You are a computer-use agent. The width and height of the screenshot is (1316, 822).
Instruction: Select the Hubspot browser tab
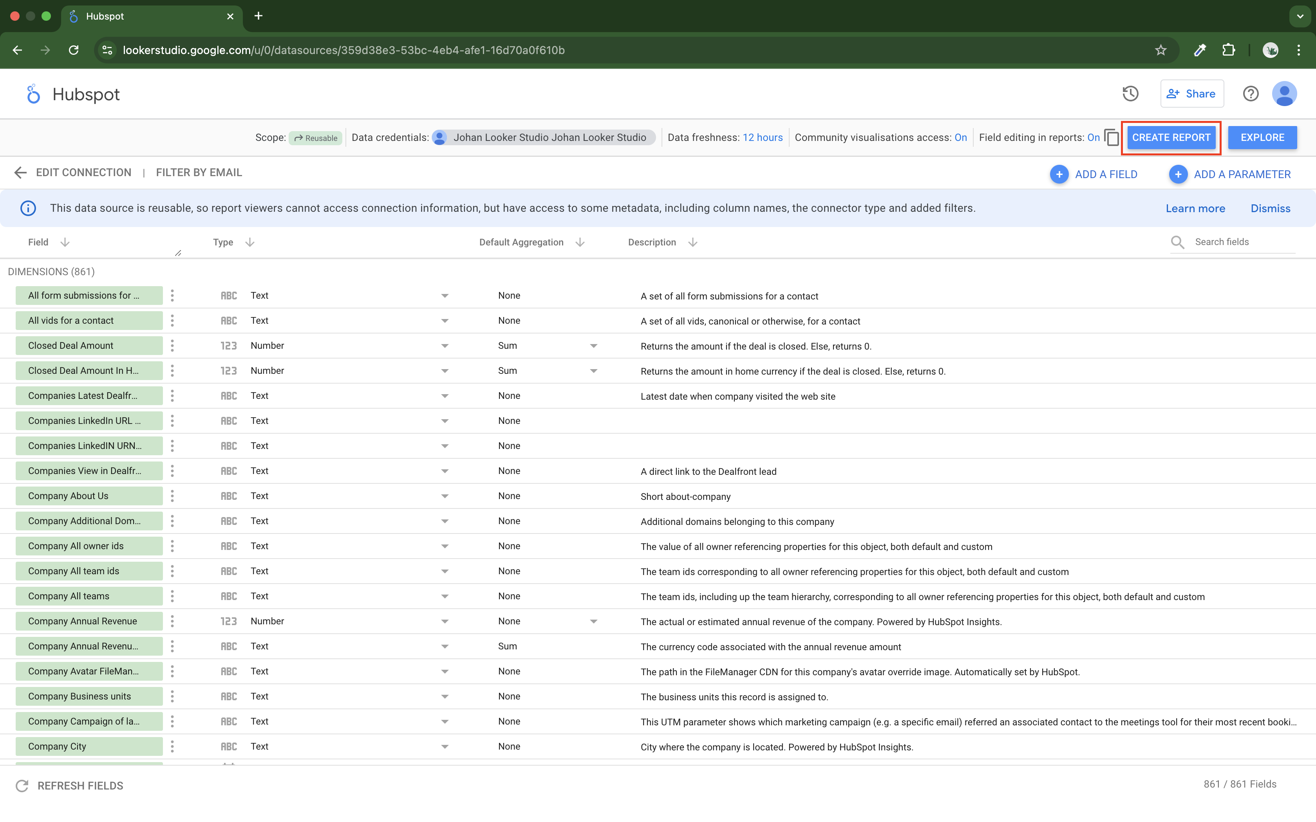click(151, 16)
